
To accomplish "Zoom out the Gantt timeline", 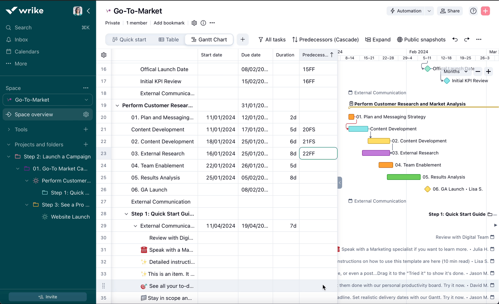I will 478,72.
